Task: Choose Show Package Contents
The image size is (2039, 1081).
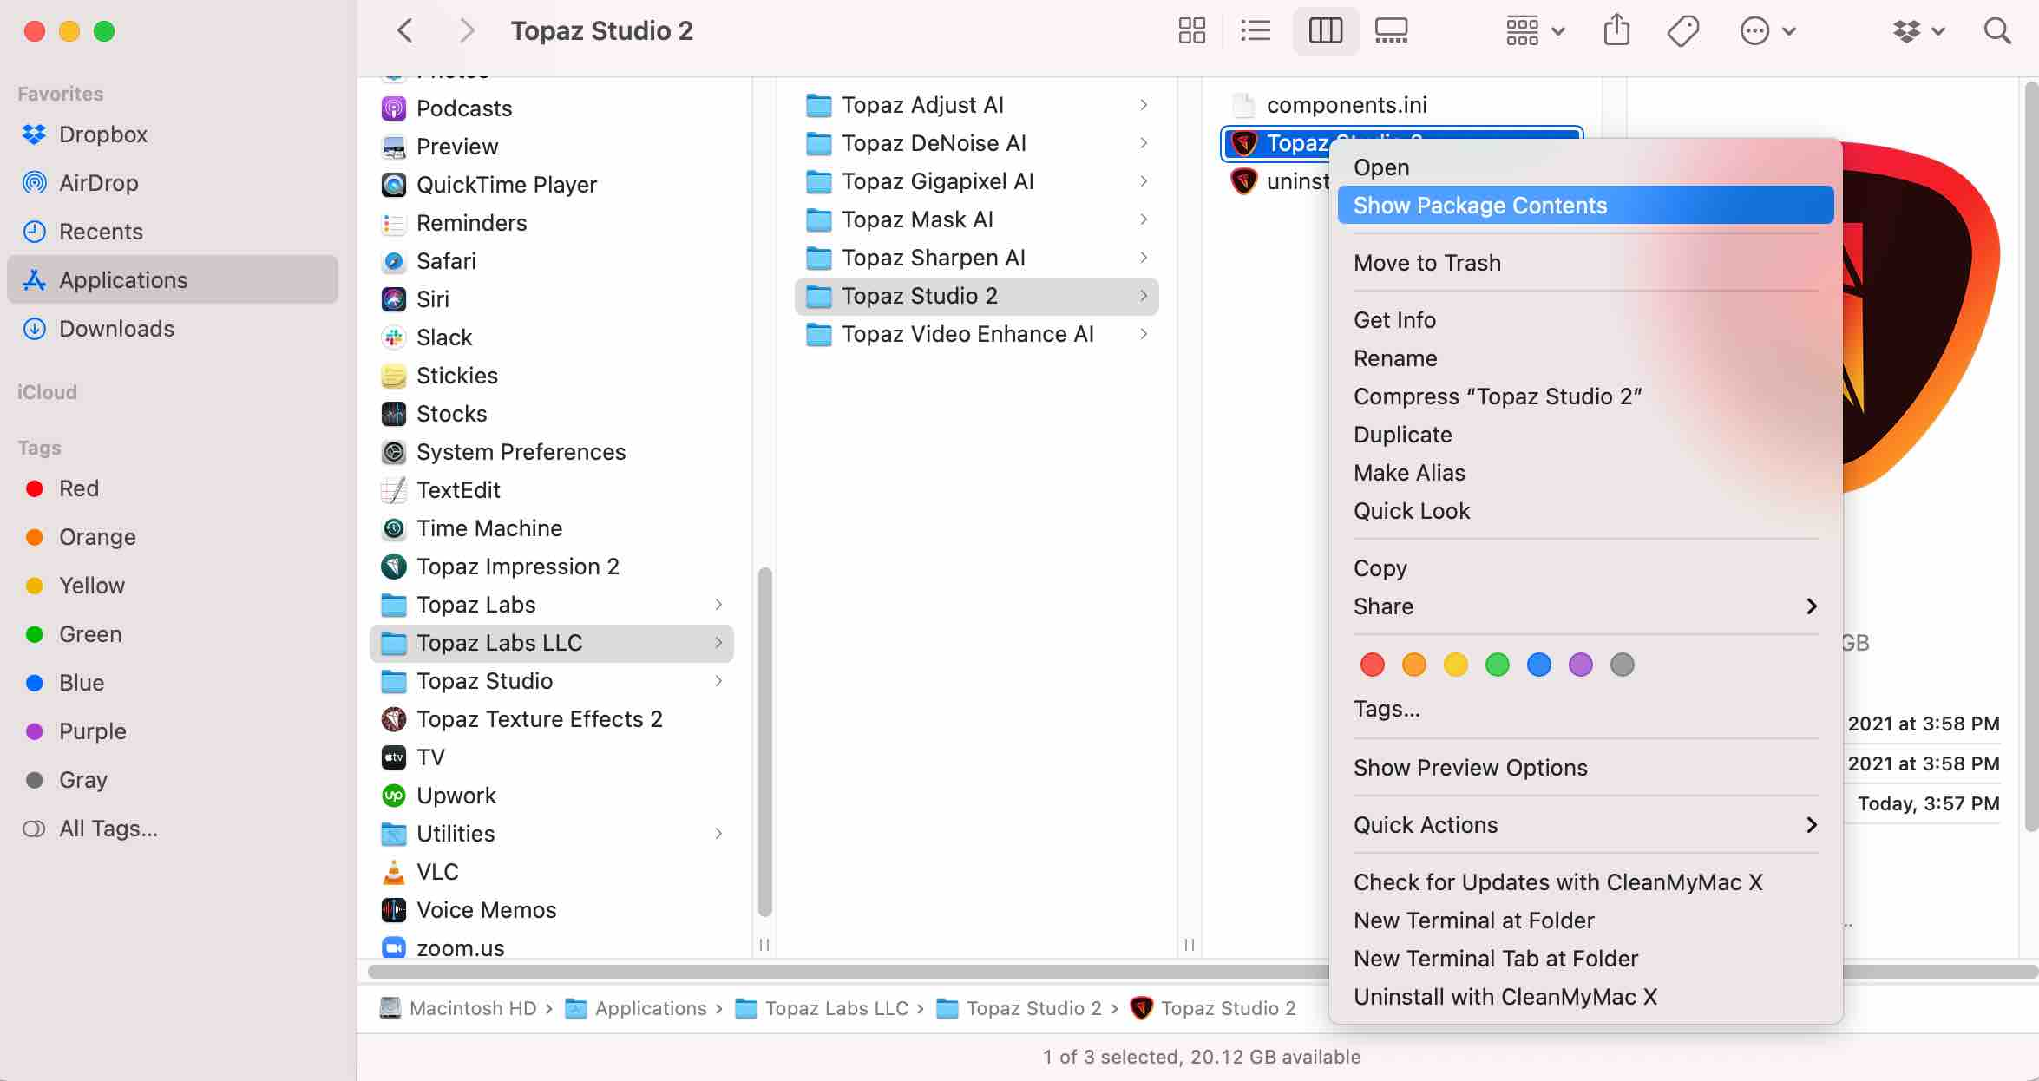Action: coord(1479,206)
